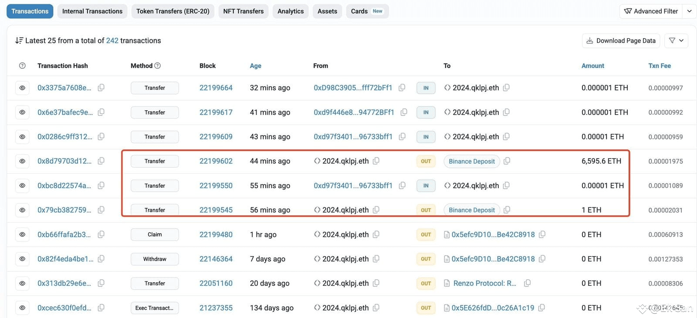The image size is (697, 318).
Task: Open the table filter funnel dropdown
Action: tap(676, 41)
